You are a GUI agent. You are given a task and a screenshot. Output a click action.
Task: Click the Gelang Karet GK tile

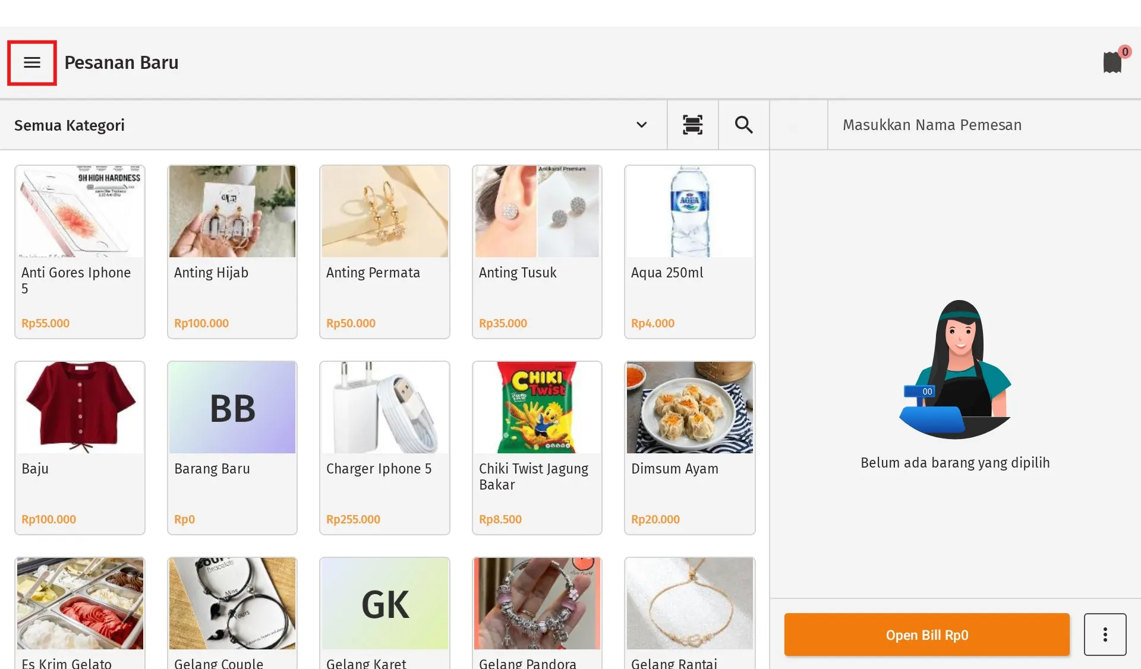click(384, 612)
